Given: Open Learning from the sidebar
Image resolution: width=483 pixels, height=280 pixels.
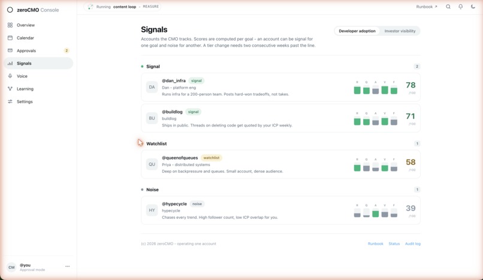Looking at the screenshot, I should 38,89.
